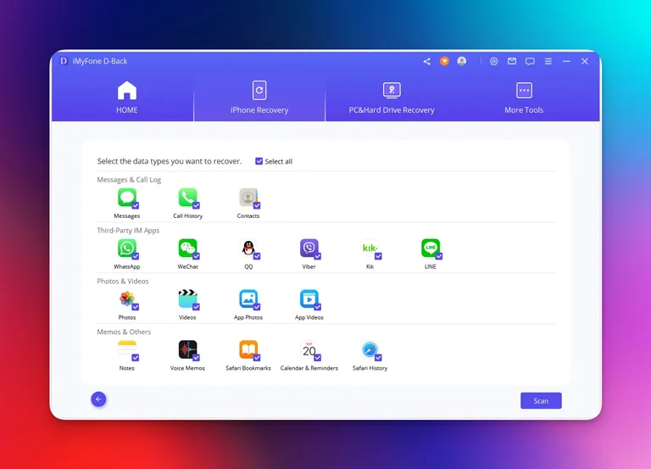Open the mail envelope icon
This screenshot has height=469, width=651.
pyautogui.click(x=512, y=61)
